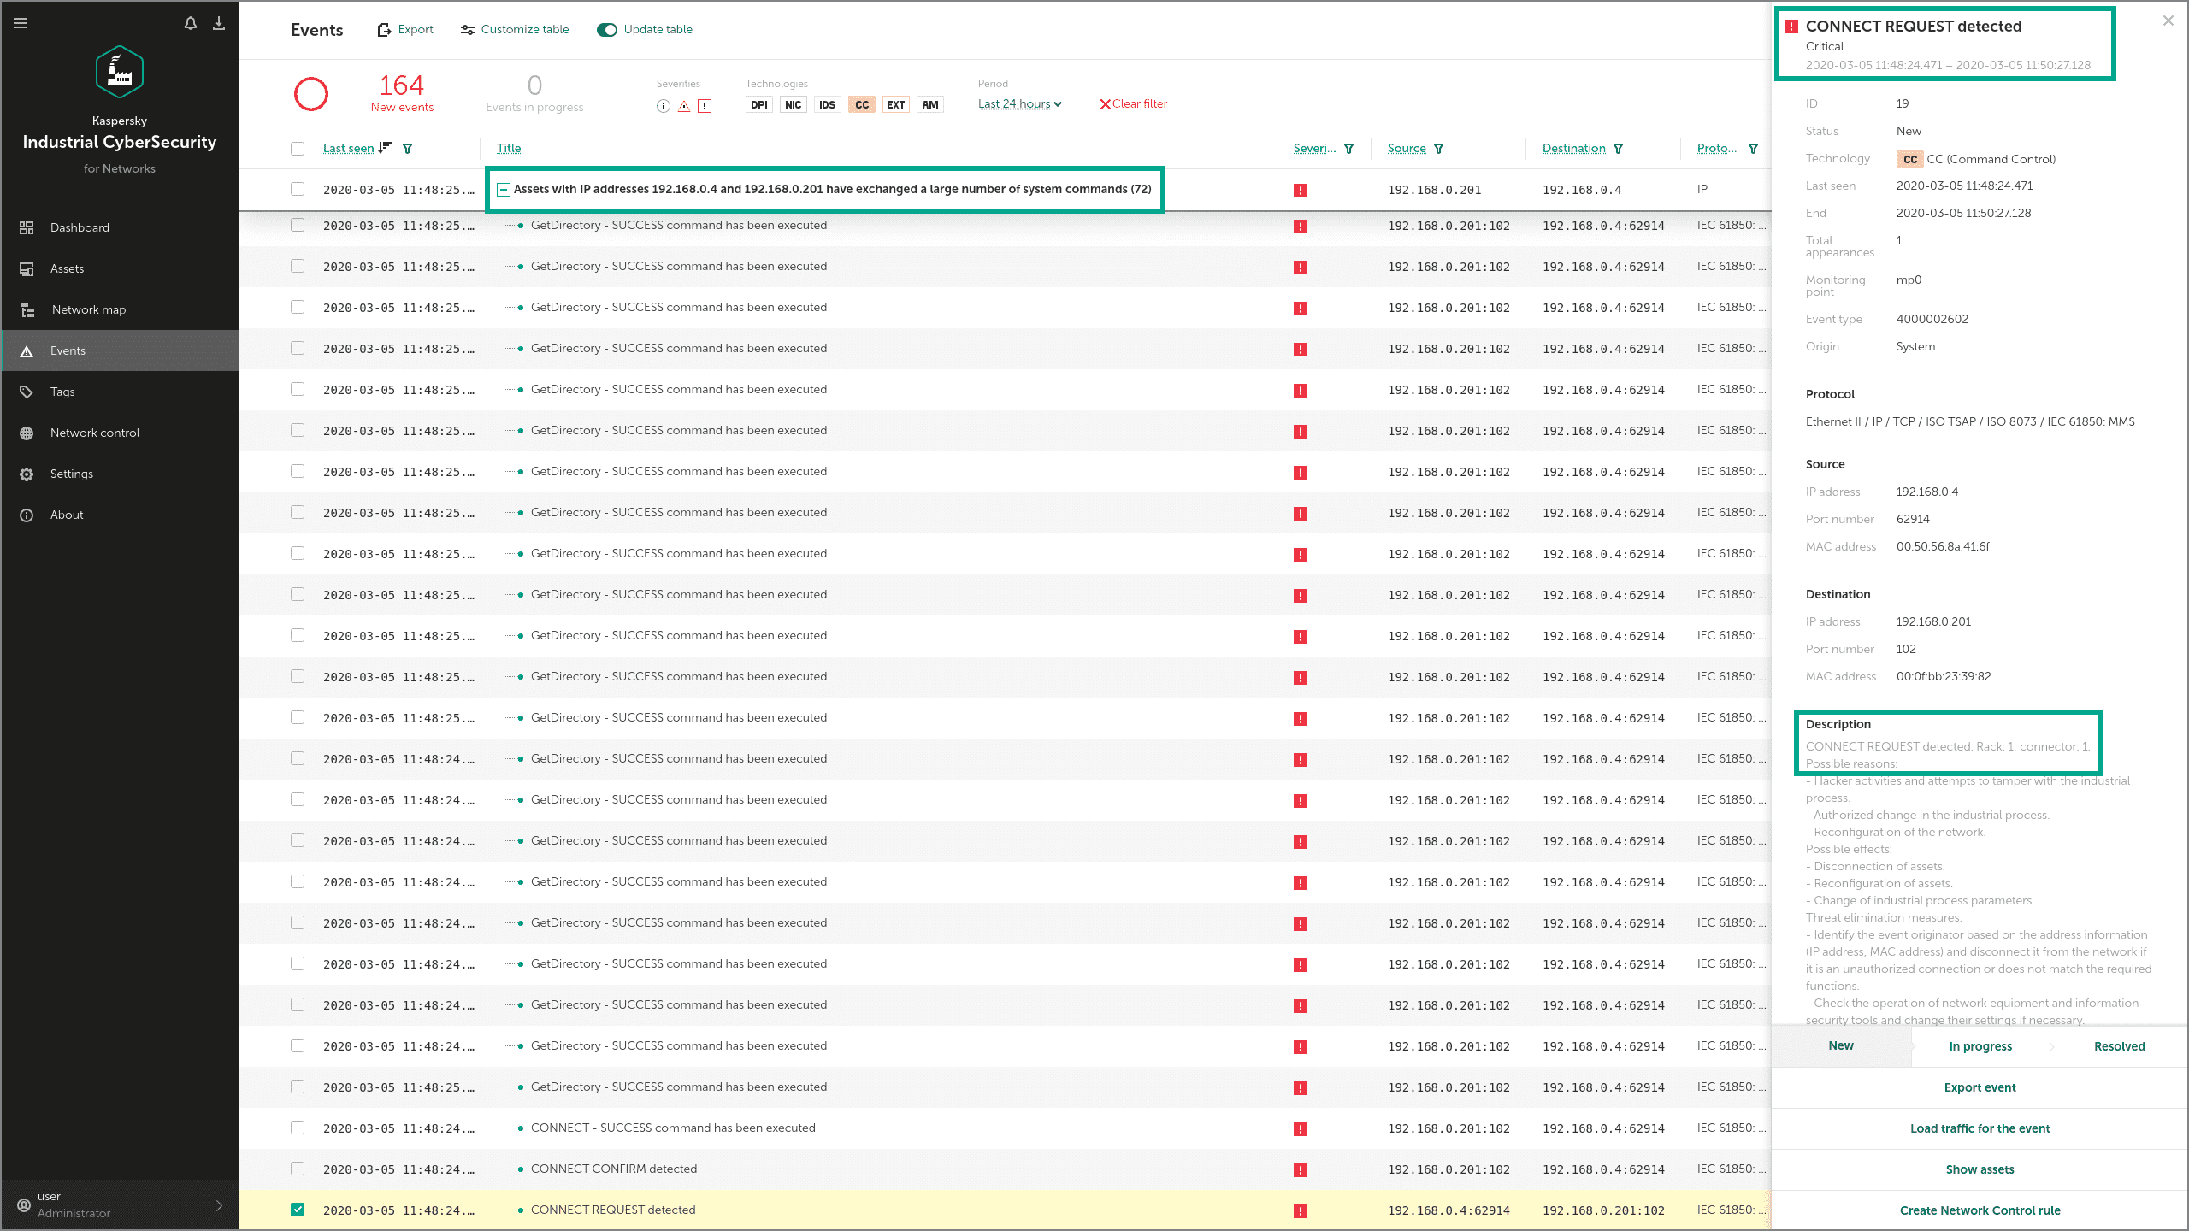This screenshot has width=2189, height=1231.
Task: Select the critical severity filter icon
Action: pyautogui.click(x=705, y=106)
